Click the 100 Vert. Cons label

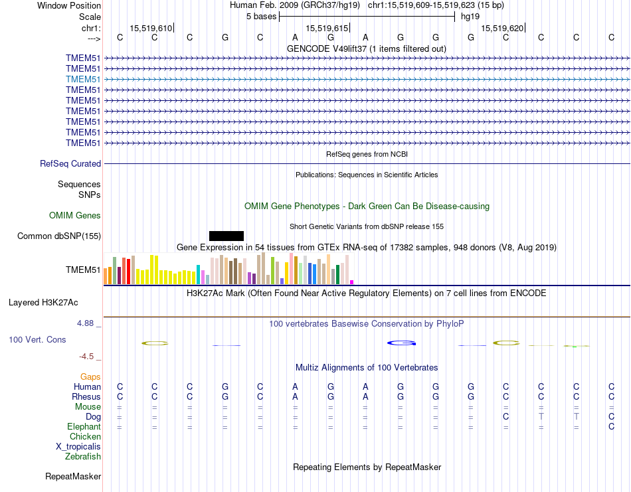click(x=37, y=339)
